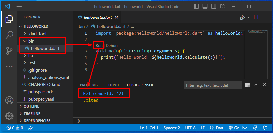Image resolution: width=273 pixels, height=133 pixels.
Task: Open Explorer Views and More Actions
Action: point(66,17)
